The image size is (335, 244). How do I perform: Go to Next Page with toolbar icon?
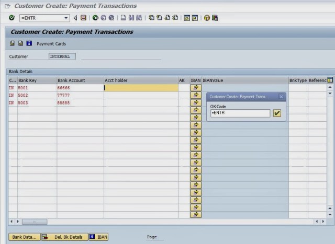click(x=167, y=18)
